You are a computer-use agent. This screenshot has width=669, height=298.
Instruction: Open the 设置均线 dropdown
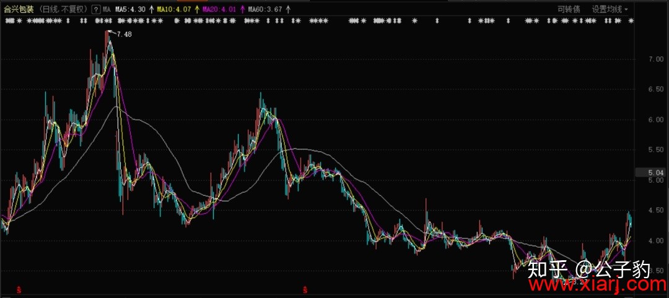pyautogui.click(x=610, y=9)
